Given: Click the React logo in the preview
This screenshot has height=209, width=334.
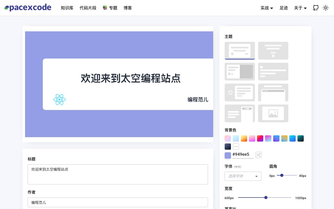Looking at the screenshot, I should click(59, 100).
